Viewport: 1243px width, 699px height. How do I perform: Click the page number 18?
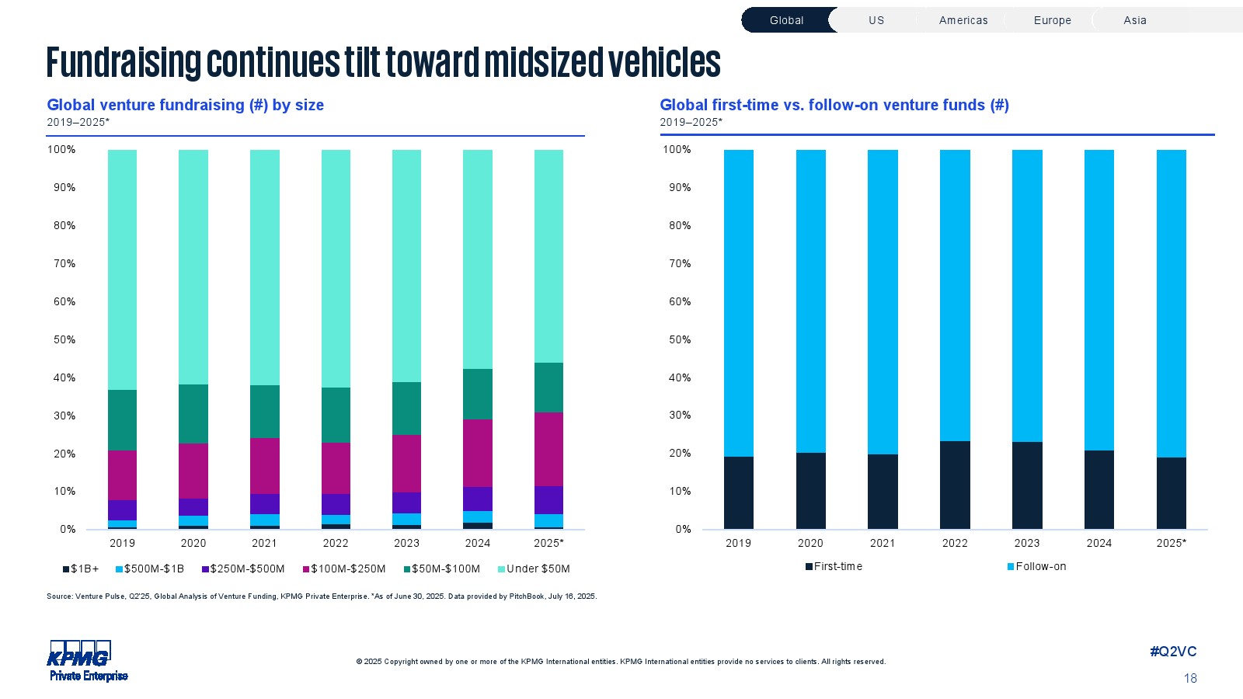[1190, 679]
